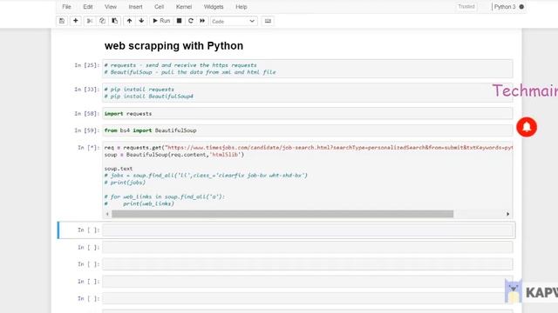Copy selected cells icon
This screenshot has height=313, width=558.
tap(102, 21)
